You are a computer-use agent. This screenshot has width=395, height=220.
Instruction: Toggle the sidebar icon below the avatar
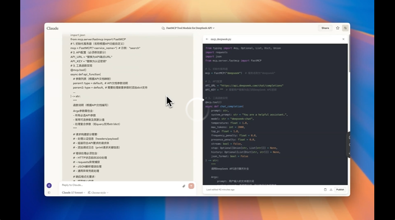[49, 192]
